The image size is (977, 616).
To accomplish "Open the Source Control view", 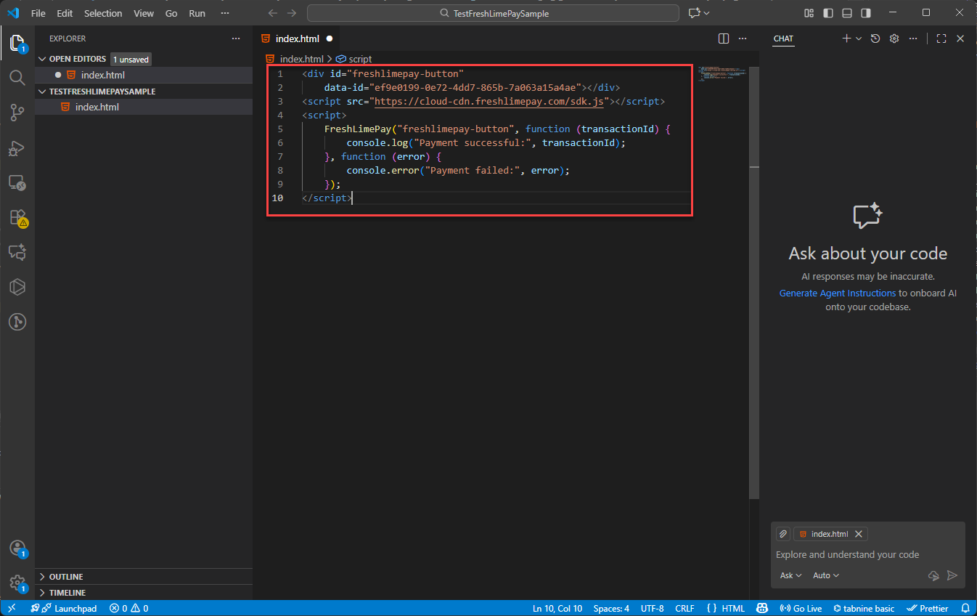I will (x=17, y=112).
